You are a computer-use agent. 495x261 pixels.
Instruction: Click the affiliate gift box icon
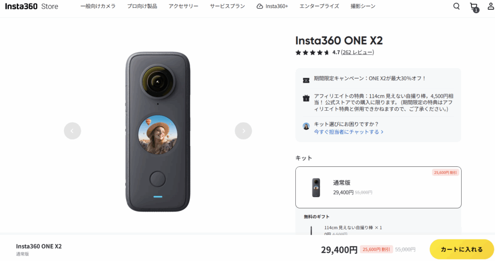click(306, 98)
